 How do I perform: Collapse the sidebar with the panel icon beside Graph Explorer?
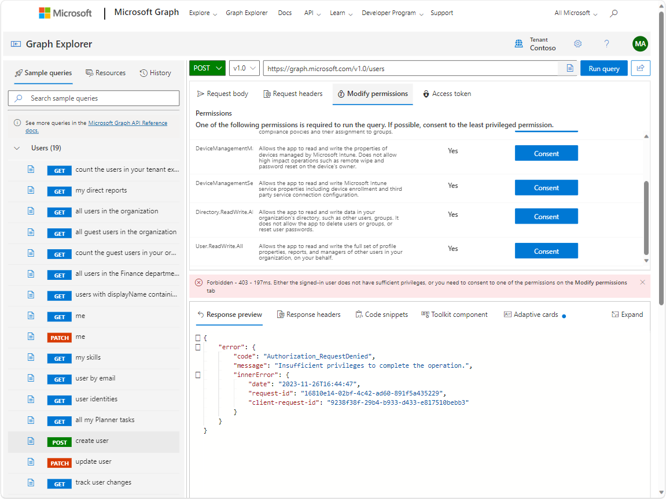(x=16, y=44)
